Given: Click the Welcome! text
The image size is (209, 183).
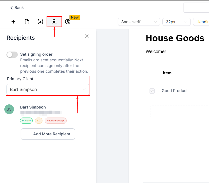Looking at the screenshot, I should 156,52.
